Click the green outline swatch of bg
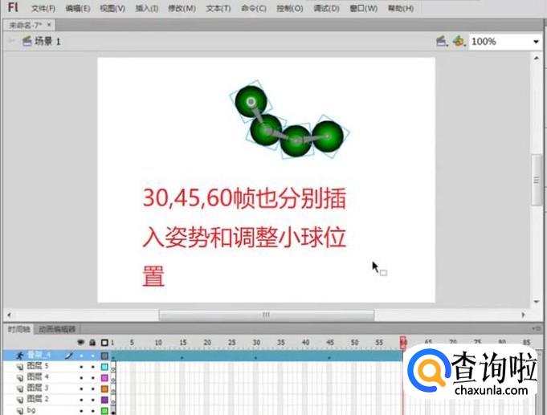This screenshot has height=415, width=547. tap(104, 411)
